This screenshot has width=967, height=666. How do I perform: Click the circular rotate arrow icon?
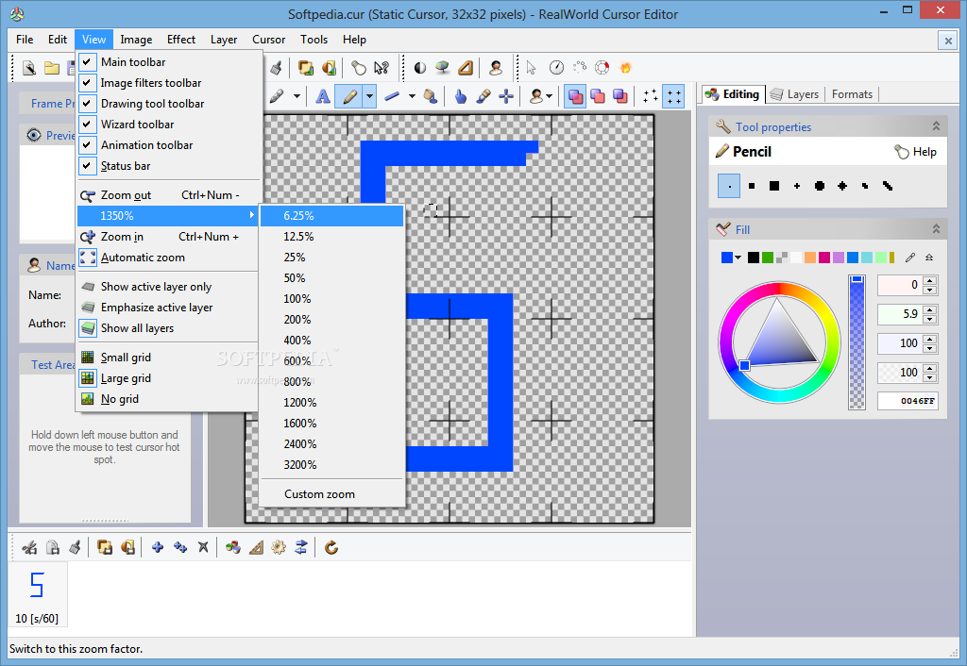331,547
